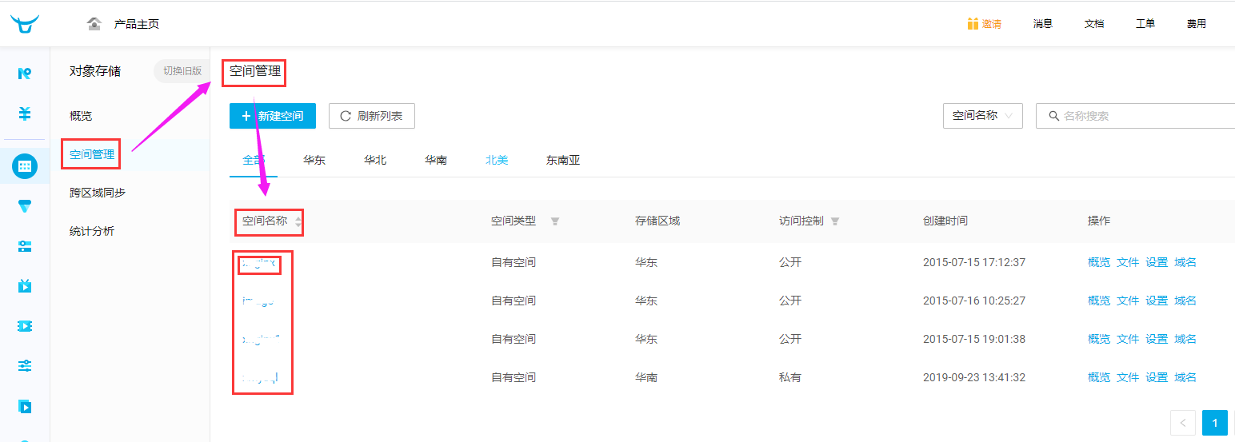This screenshot has height=442, width=1235.
Task: Open 跨区域同步 in the left menu
Action: click(x=98, y=193)
